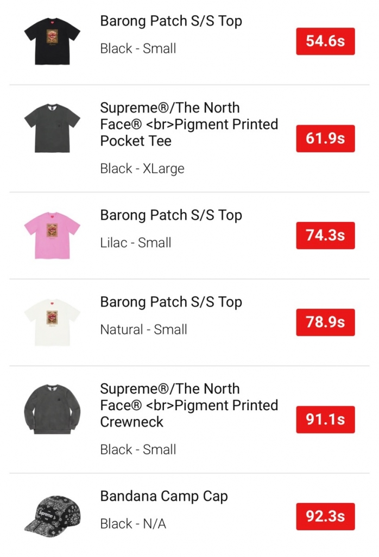The height and width of the screenshot is (557, 379).
Task: Open the Pigment Printed Crewneck title link
Action: (189, 405)
